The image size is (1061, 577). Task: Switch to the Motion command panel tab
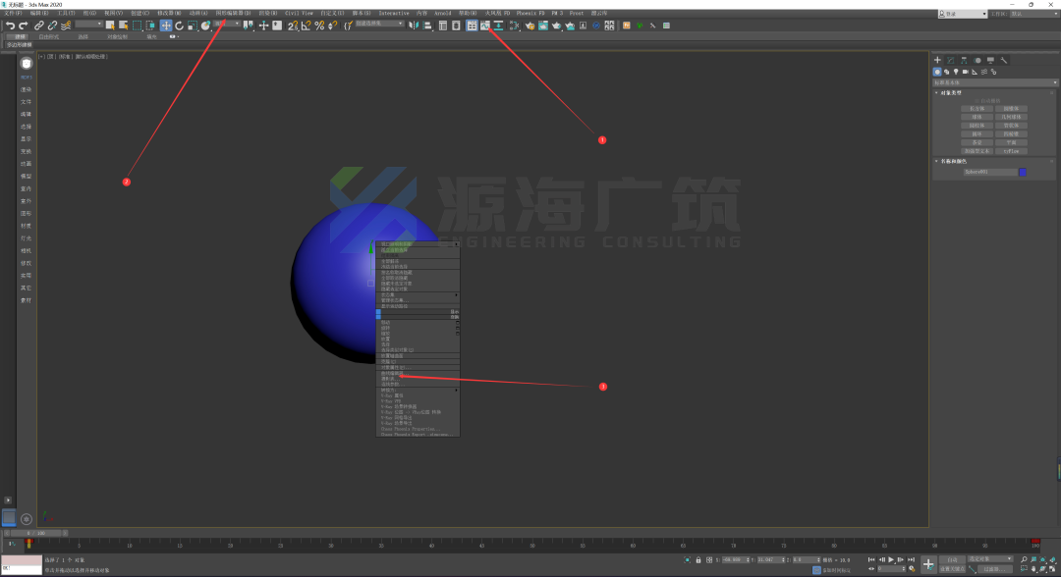977,60
